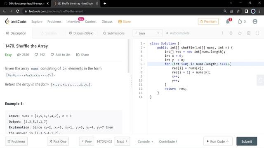The height and width of the screenshot is (148, 264).
Task: Open the Java language dropdown
Action: [148, 33]
